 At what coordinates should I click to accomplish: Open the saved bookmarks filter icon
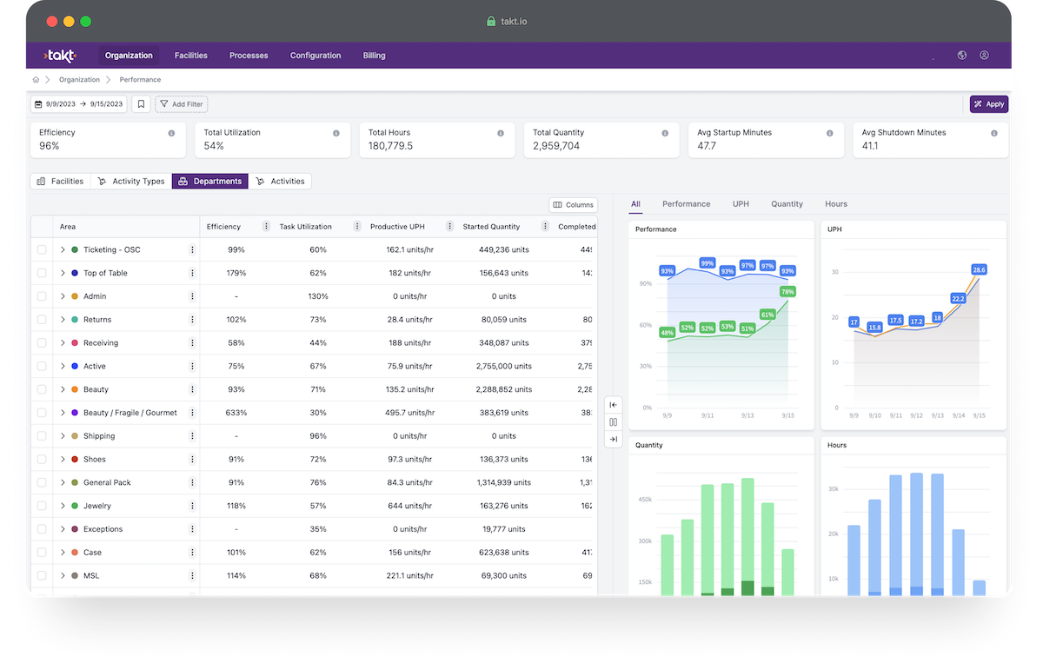click(142, 104)
